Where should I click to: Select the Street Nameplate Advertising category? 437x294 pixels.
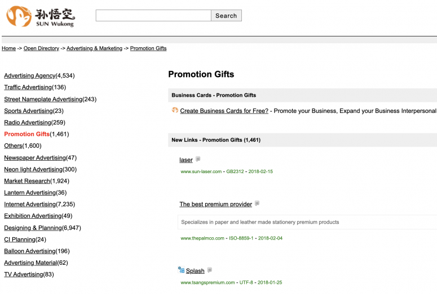tap(43, 99)
